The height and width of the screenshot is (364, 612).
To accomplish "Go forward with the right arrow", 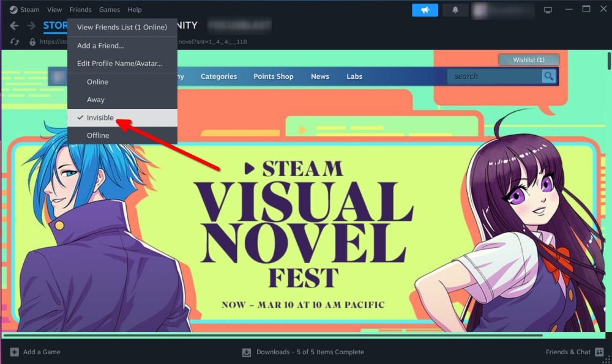I will pos(32,26).
